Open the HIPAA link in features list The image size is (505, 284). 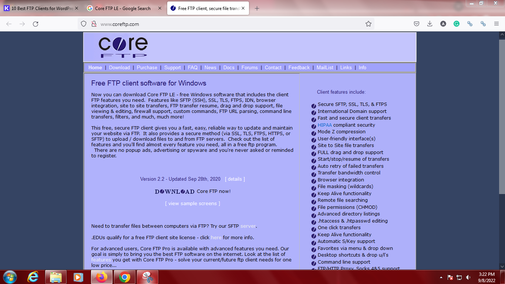pos(325,125)
